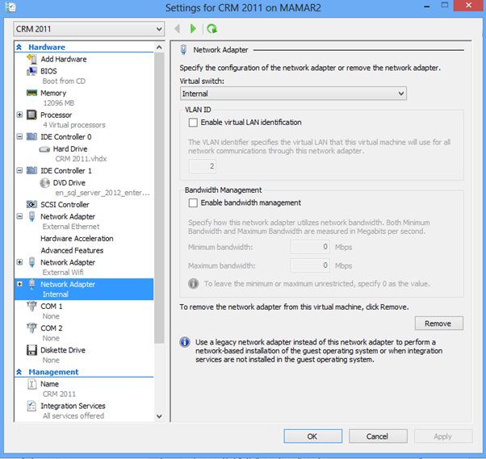Viewport: 486px width, 459px height.
Task: Click the Memory module icon
Action: tap(31, 93)
